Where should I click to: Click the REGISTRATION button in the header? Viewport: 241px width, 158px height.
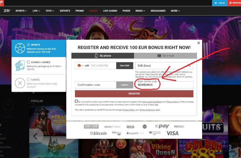click(234, 3)
